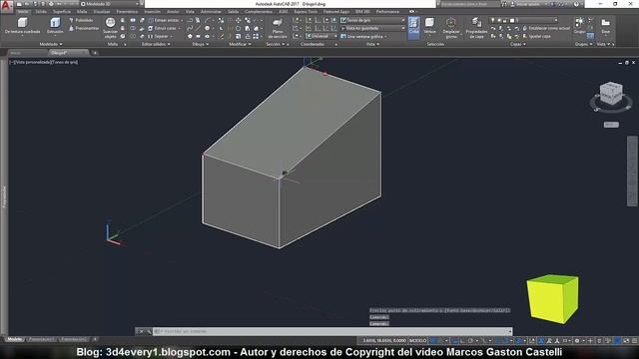Toggle grid display in status bar
The height and width of the screenshot is (359, 639).
tap(433, 341)
